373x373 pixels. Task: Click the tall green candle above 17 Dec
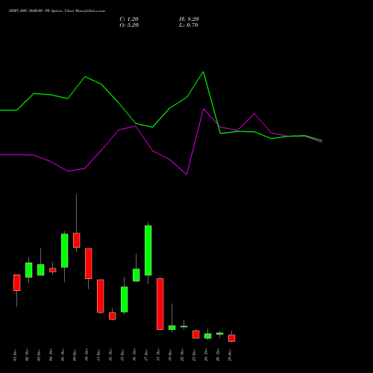click(x=148, y=251)
